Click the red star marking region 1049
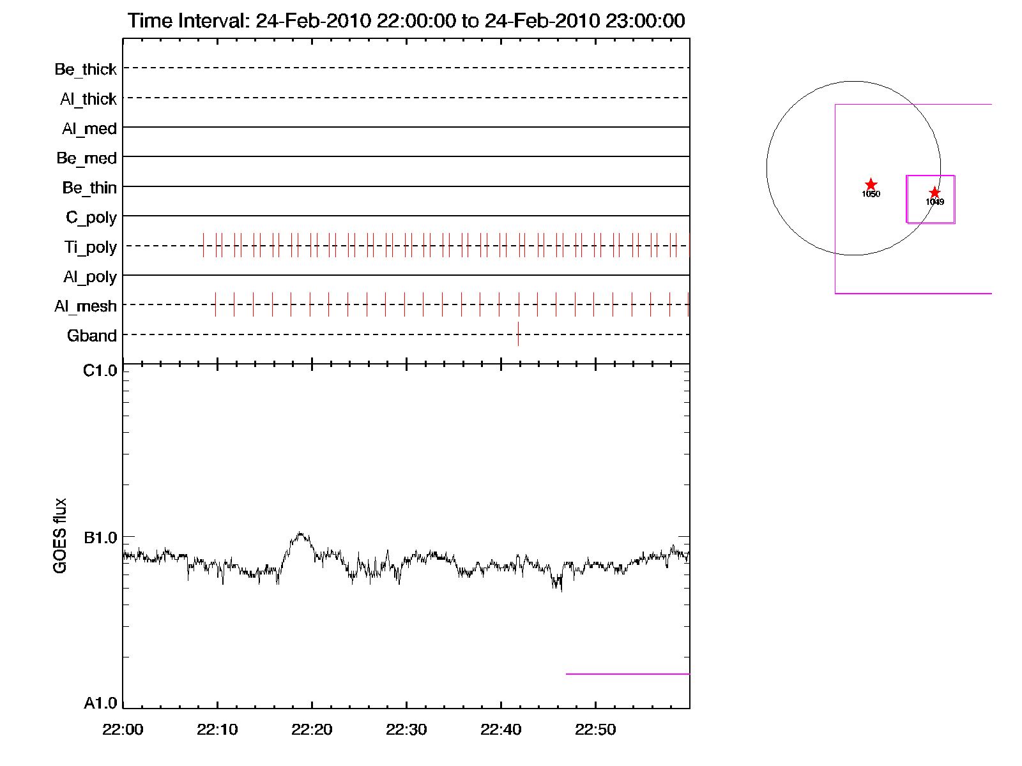The height and width of the screenshot is (766, 1022). (934, 192)
